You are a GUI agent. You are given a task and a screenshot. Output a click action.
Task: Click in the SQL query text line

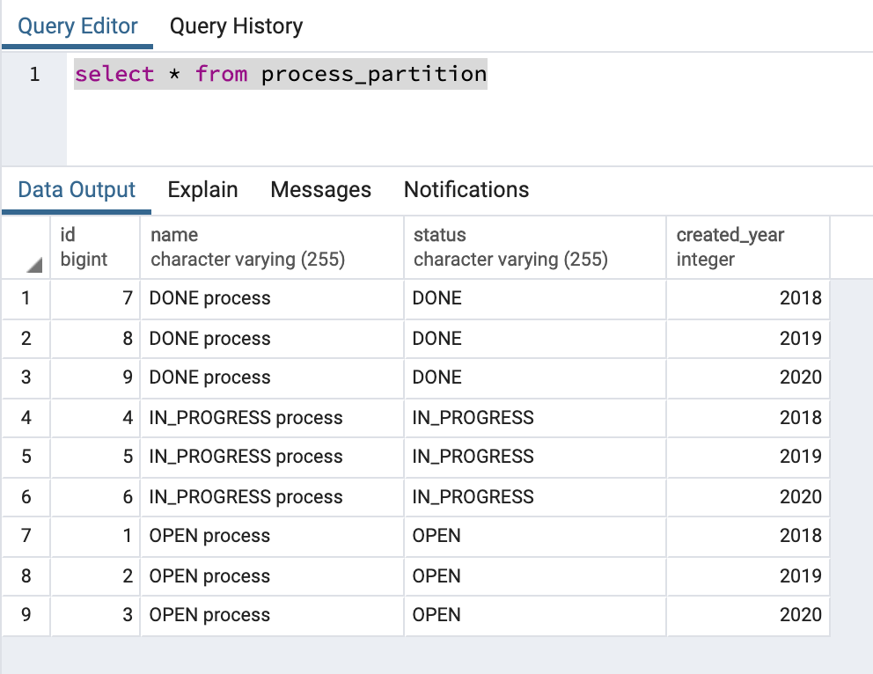point(282,74)
